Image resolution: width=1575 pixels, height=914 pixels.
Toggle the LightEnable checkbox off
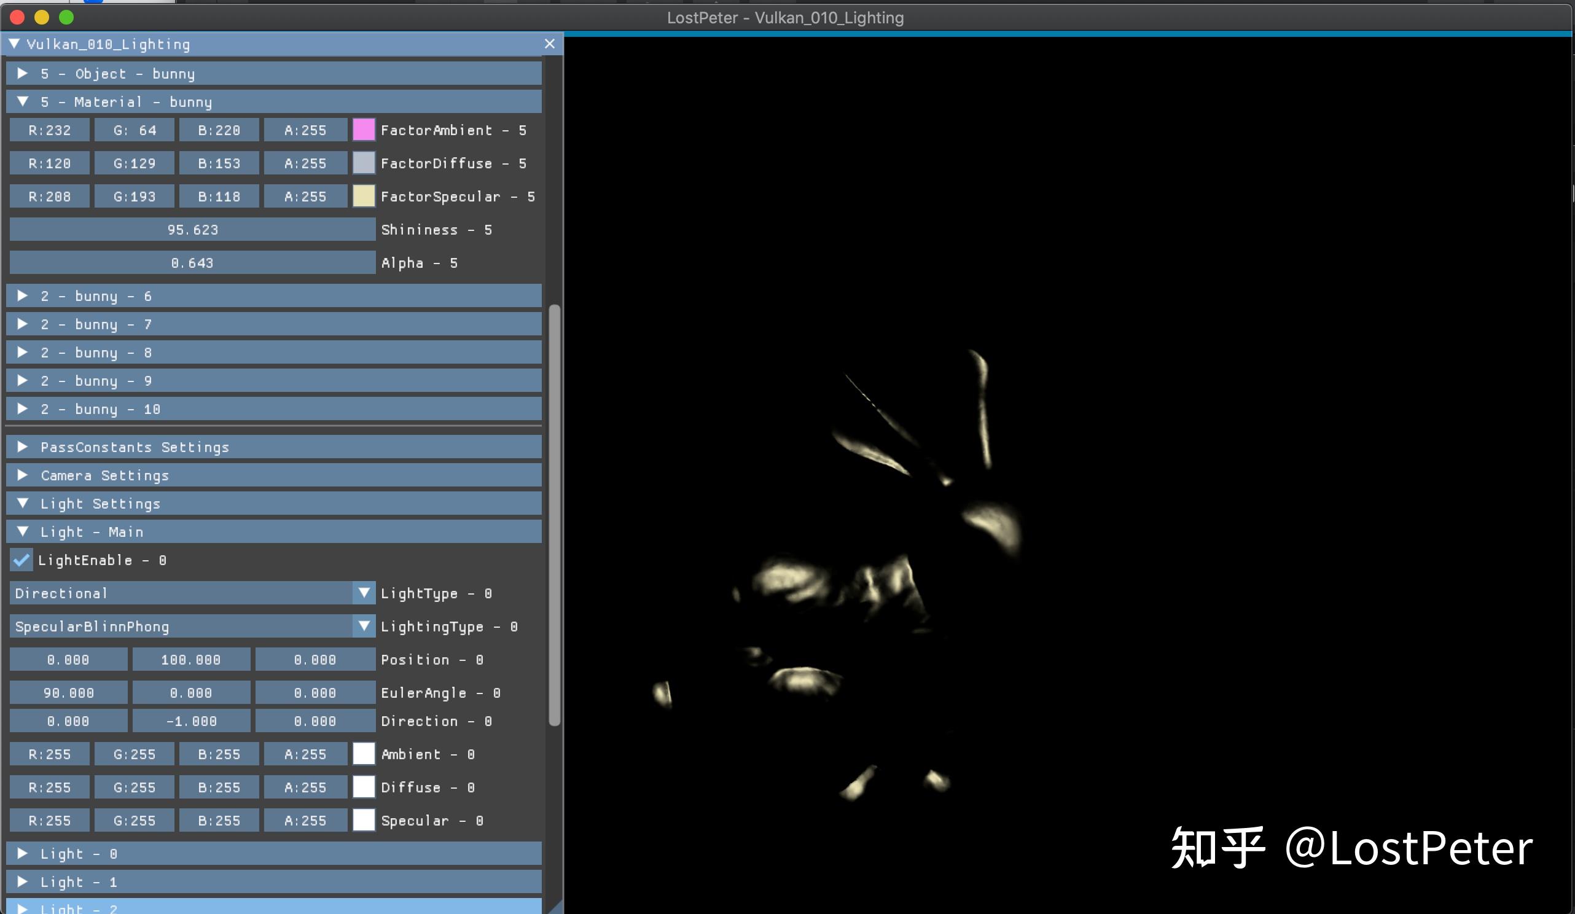tap(21, 560)
